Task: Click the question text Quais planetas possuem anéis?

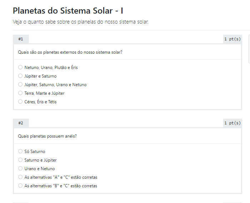Action: pyautogui.click(x=47, y=136)
